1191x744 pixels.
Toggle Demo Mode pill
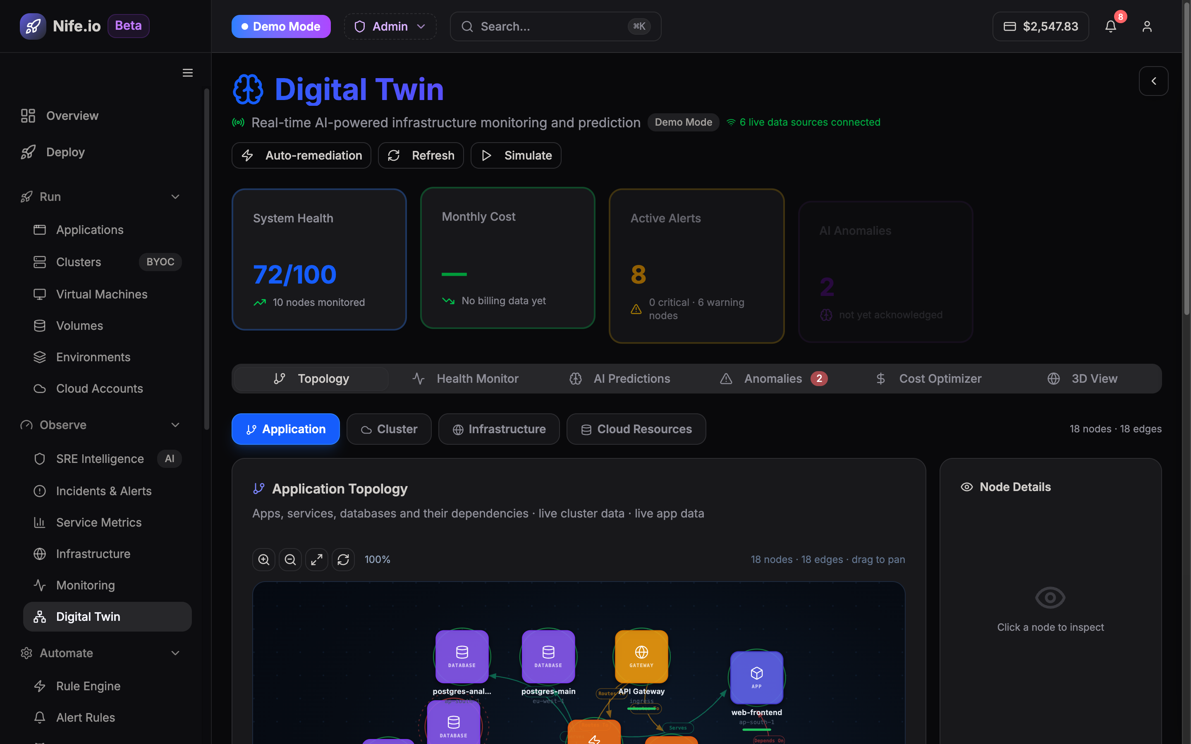281,26
